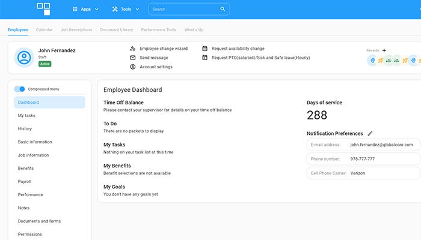421x240 pixels.
Task: Click the company logo icon
Action: [44, 9]
